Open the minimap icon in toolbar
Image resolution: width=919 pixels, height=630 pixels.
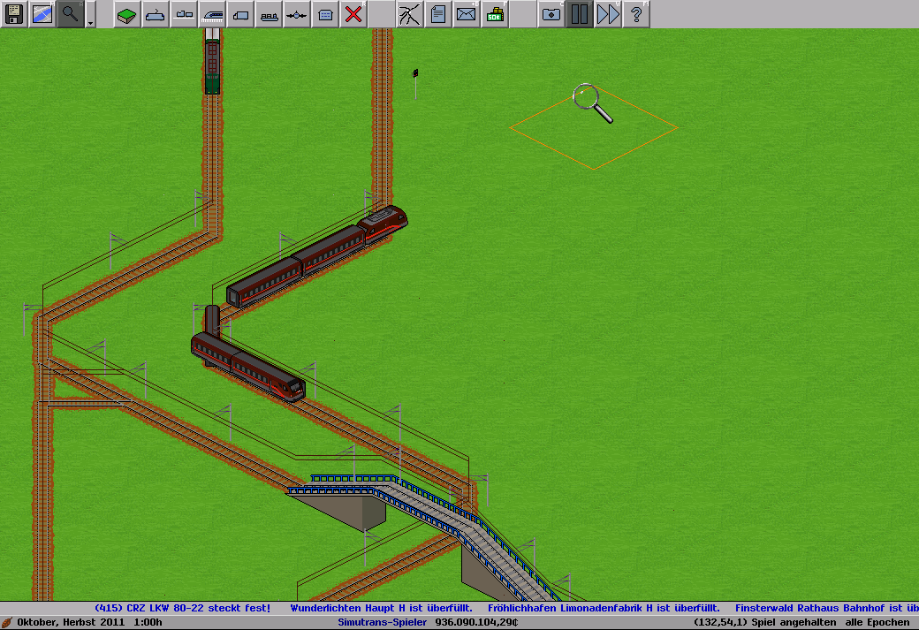click(42, 14)
